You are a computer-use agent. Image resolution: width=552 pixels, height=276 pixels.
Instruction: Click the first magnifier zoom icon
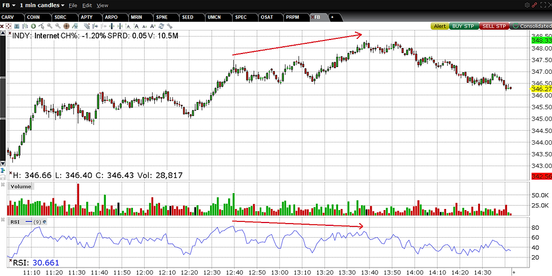[x=50, y=26]
